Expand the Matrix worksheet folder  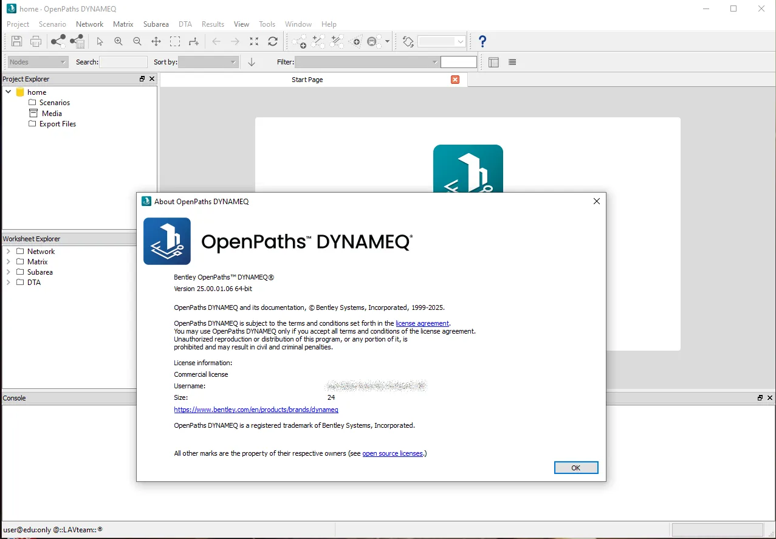coord(8,262)
